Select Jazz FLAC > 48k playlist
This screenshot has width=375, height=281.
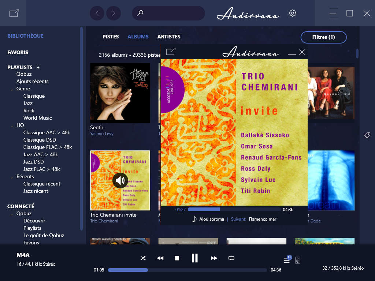point(42,169)
